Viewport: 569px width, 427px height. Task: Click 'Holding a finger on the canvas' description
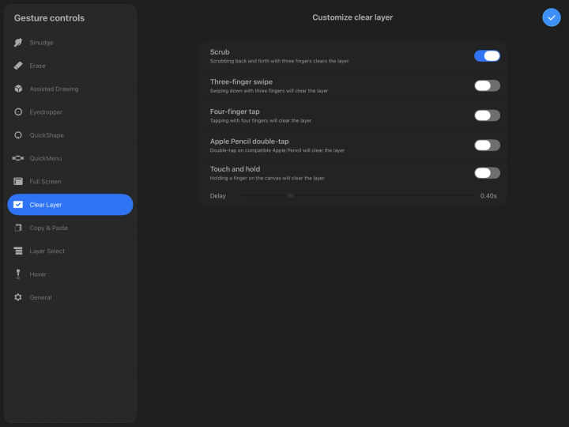pyautogui.click(x=267, y=178)
